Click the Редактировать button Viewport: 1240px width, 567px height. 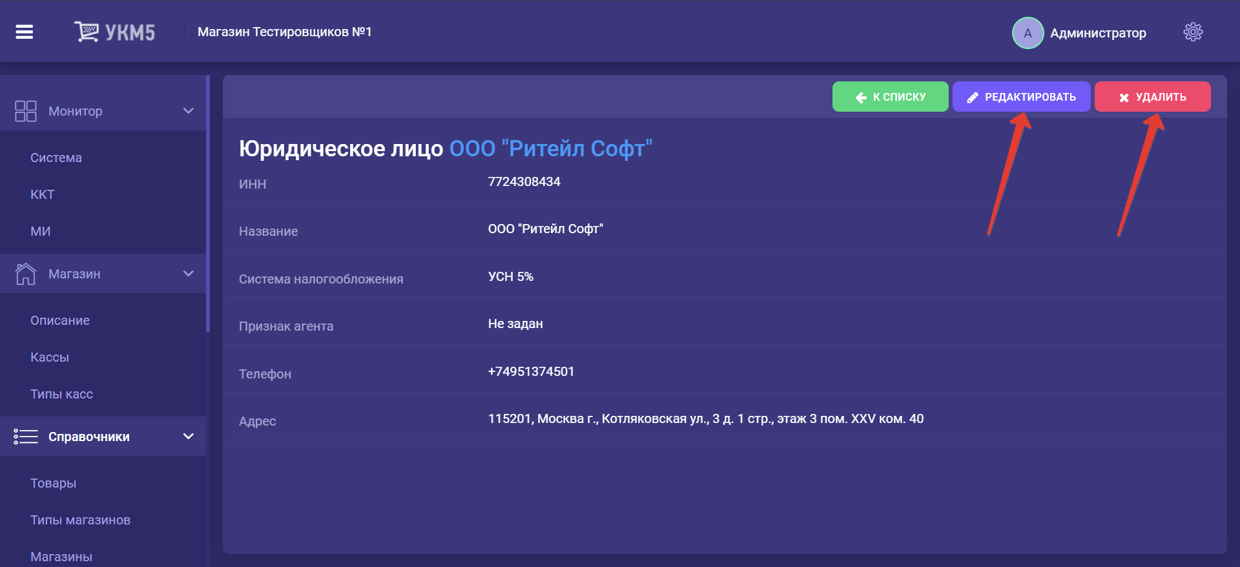click(1021, 97)
